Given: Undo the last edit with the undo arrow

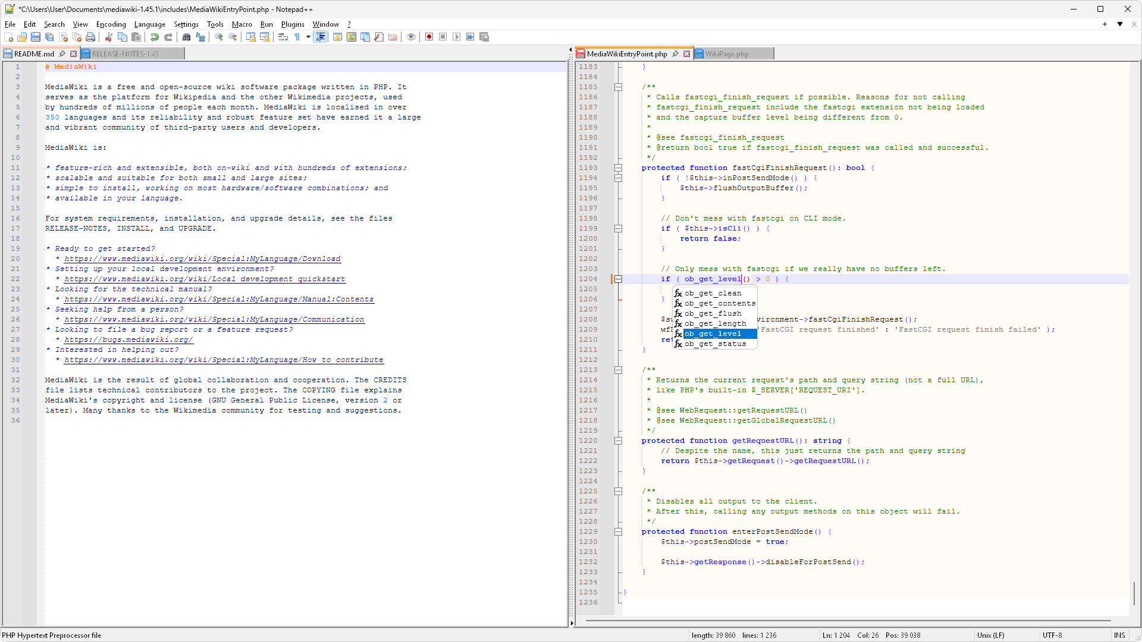Looking at the screenshot, I should pos(154,37).
